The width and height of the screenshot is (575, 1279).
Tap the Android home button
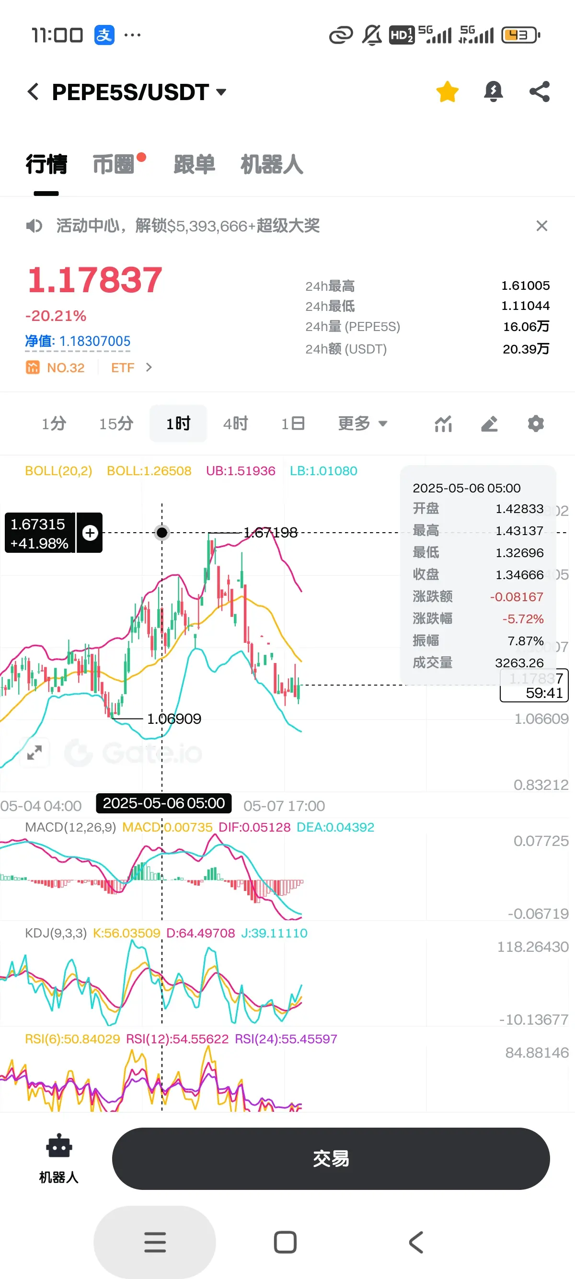(286, 1242)
